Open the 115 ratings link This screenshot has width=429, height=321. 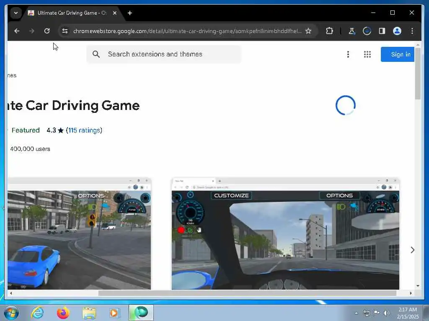(84, 130)
